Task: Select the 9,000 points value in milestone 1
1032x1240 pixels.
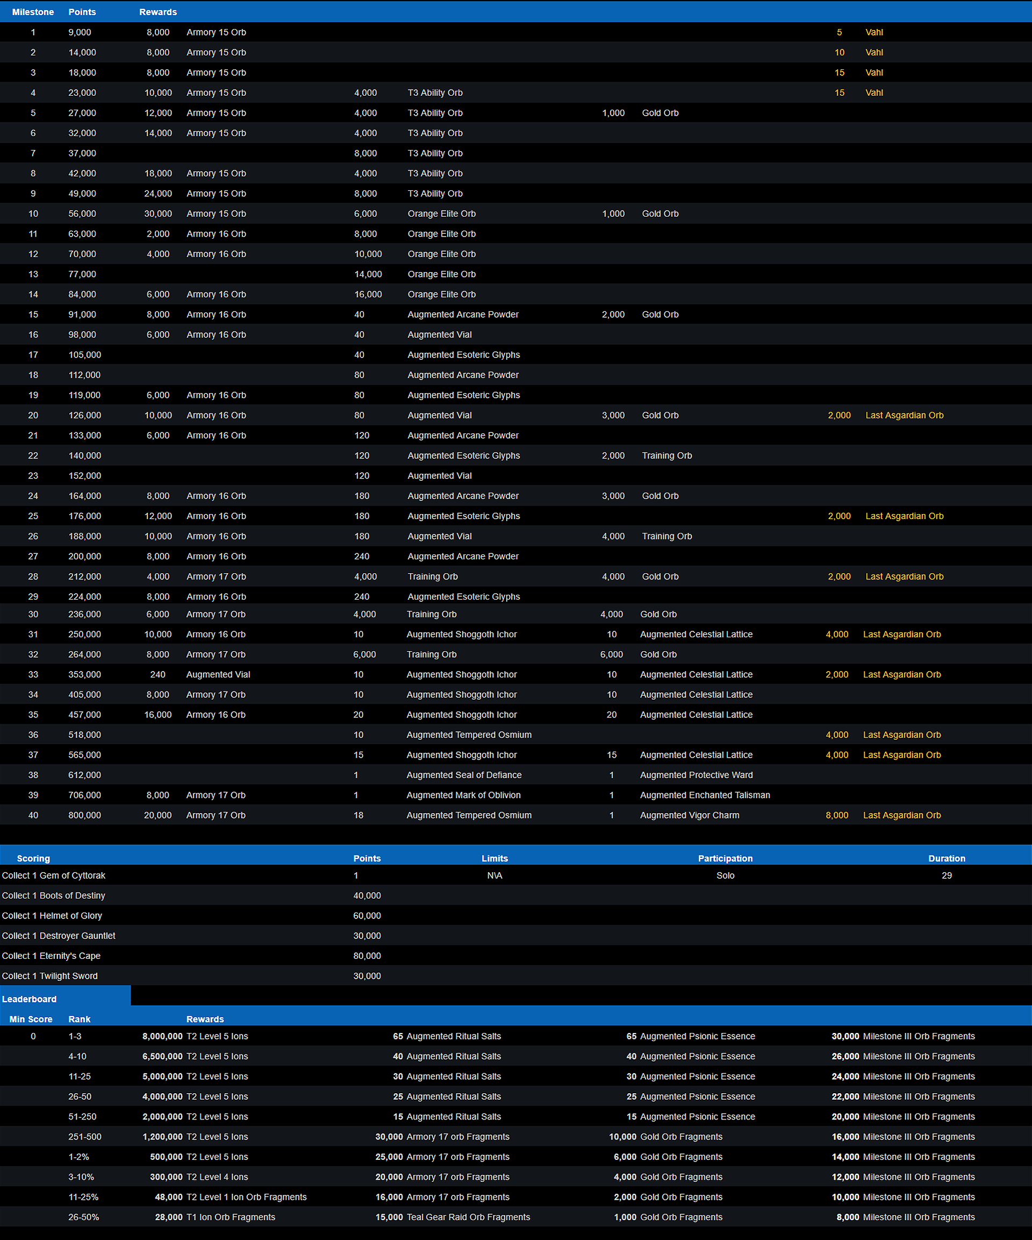Action: pyautogui.click(x=80, y=32)
